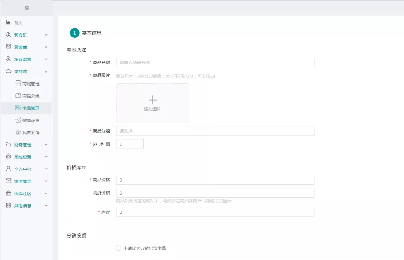Expand the 聚客慧 menu chevron
The image size is (404, 260).
(x=46, y=47)
